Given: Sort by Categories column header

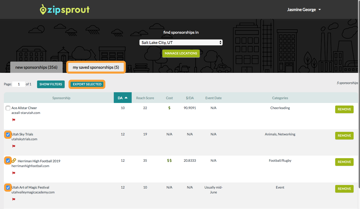Looking at the screenshot, I should tap(280, 98).
